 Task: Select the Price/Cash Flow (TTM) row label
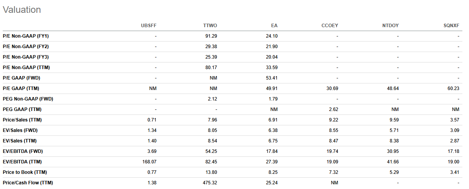pos(28,183)
